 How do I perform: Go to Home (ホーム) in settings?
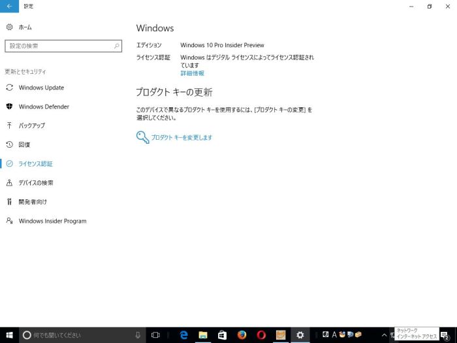click(25, 27)
